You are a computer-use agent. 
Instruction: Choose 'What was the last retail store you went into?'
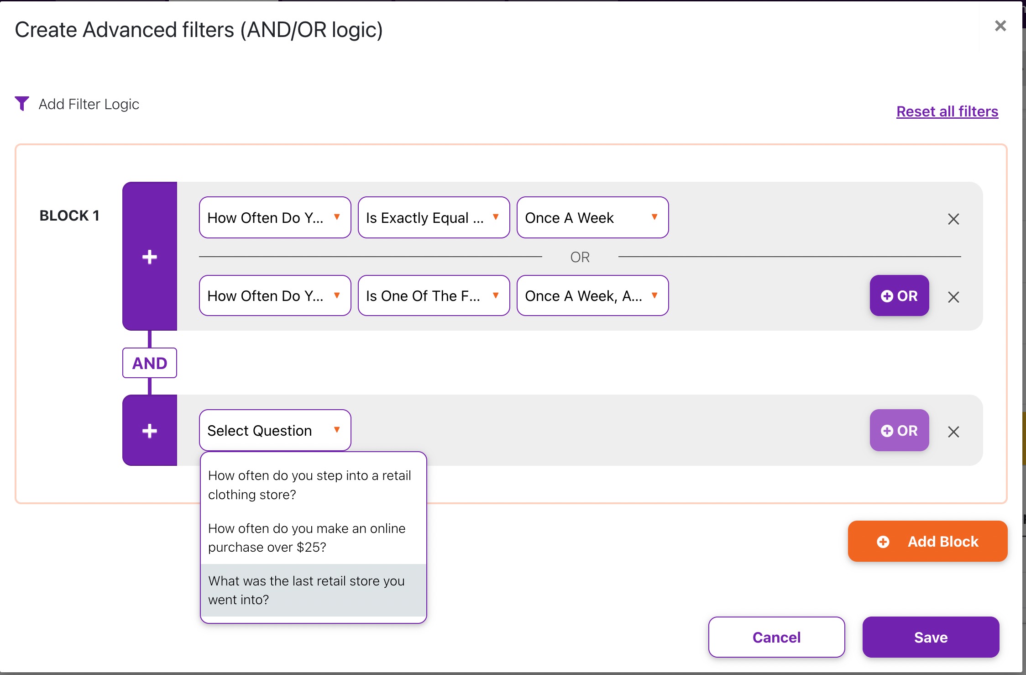pos(313,590)
